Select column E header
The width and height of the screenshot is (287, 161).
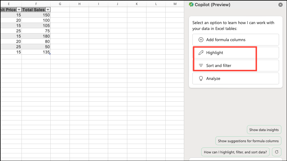pos(11,4)
